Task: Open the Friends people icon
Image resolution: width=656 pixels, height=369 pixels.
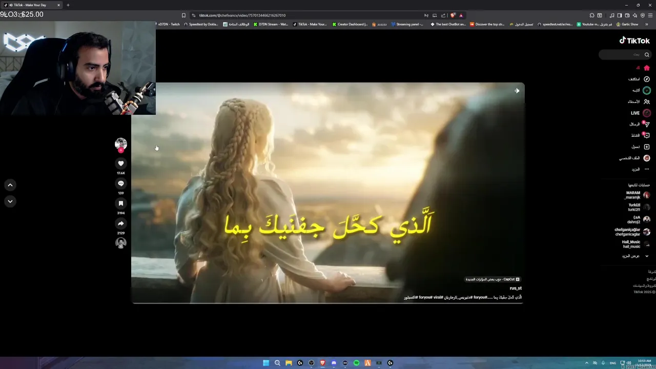Action: 647,101
